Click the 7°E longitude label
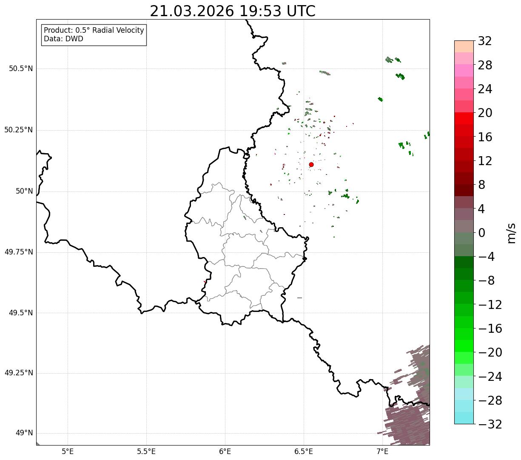This screenshot has height=460, width=521. click(382, 451)
